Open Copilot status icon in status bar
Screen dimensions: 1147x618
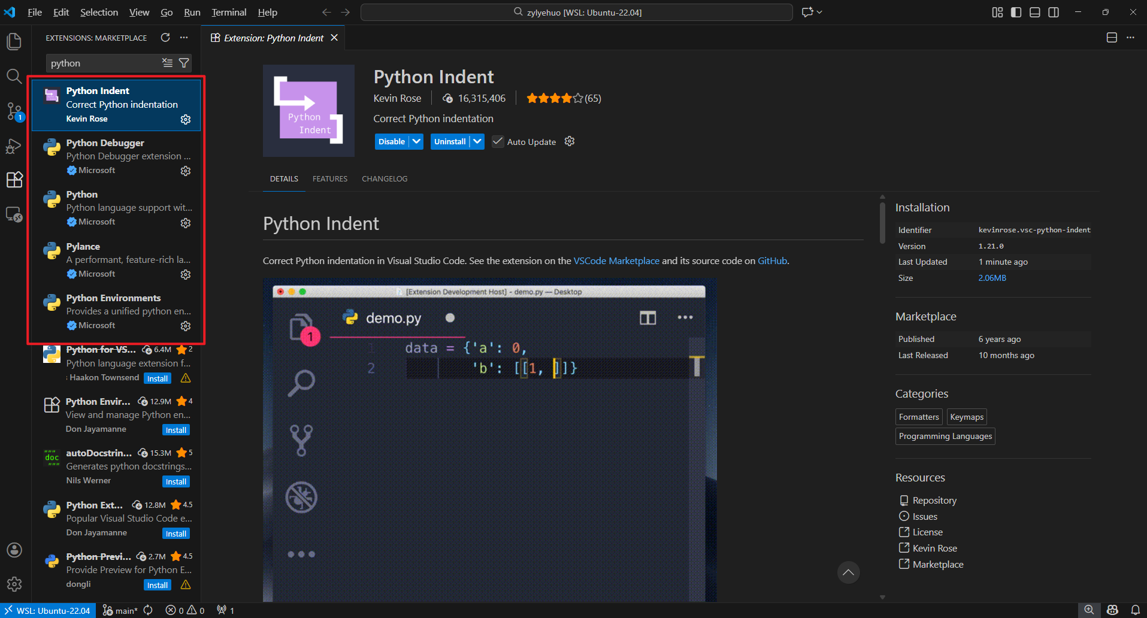1112,610
